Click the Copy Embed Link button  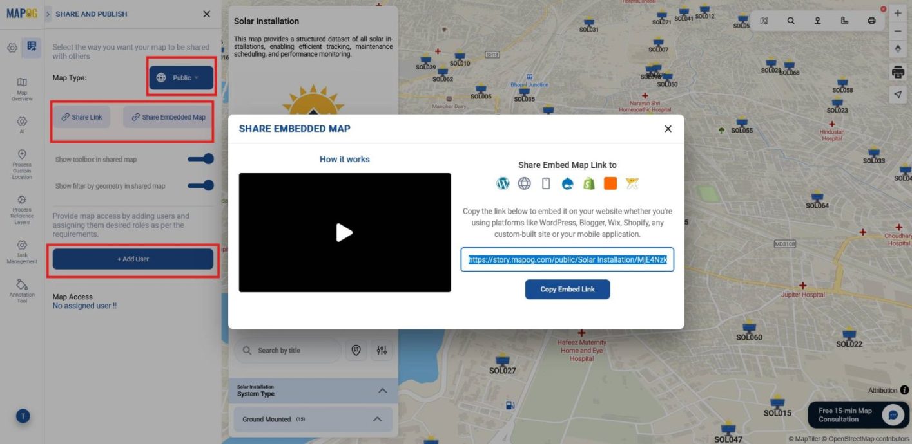pyautogui.click(x=567, y=289)
